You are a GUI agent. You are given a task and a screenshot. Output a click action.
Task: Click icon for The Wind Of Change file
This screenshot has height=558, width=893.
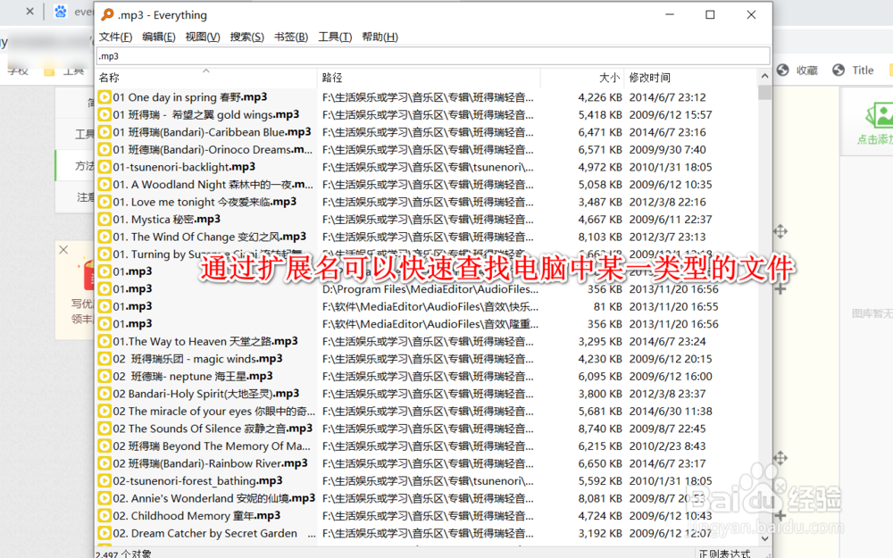(x=104, y=237)
